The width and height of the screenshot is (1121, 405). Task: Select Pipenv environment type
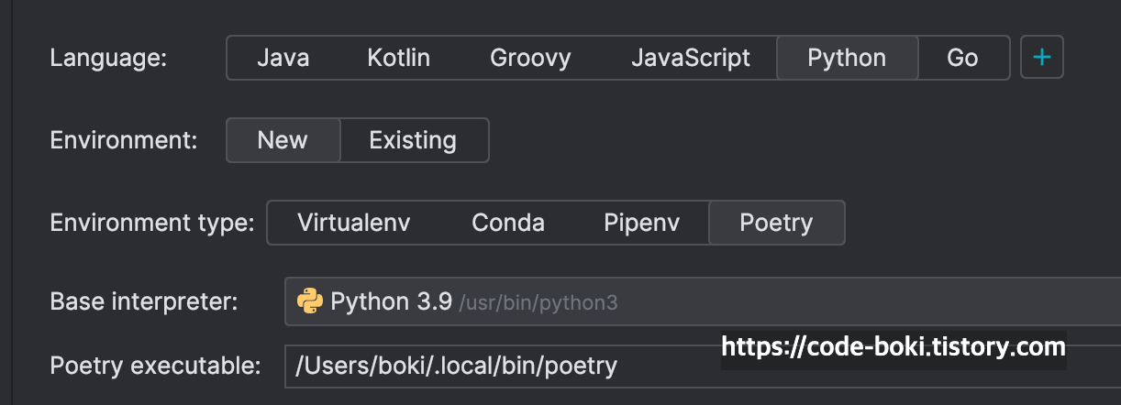click(x=641, y=223)
